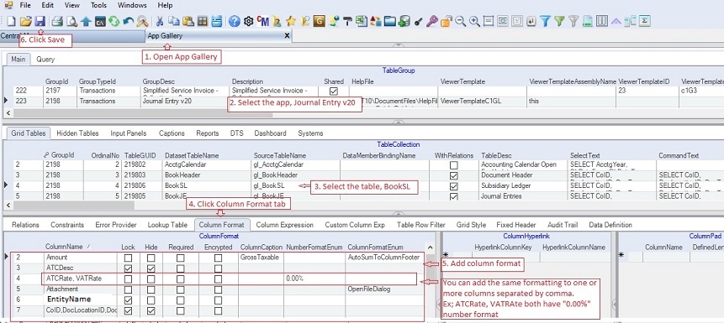This screenshot has height=323, width=724.
Task: Open the Windows menu
Action: coord(132,6)
